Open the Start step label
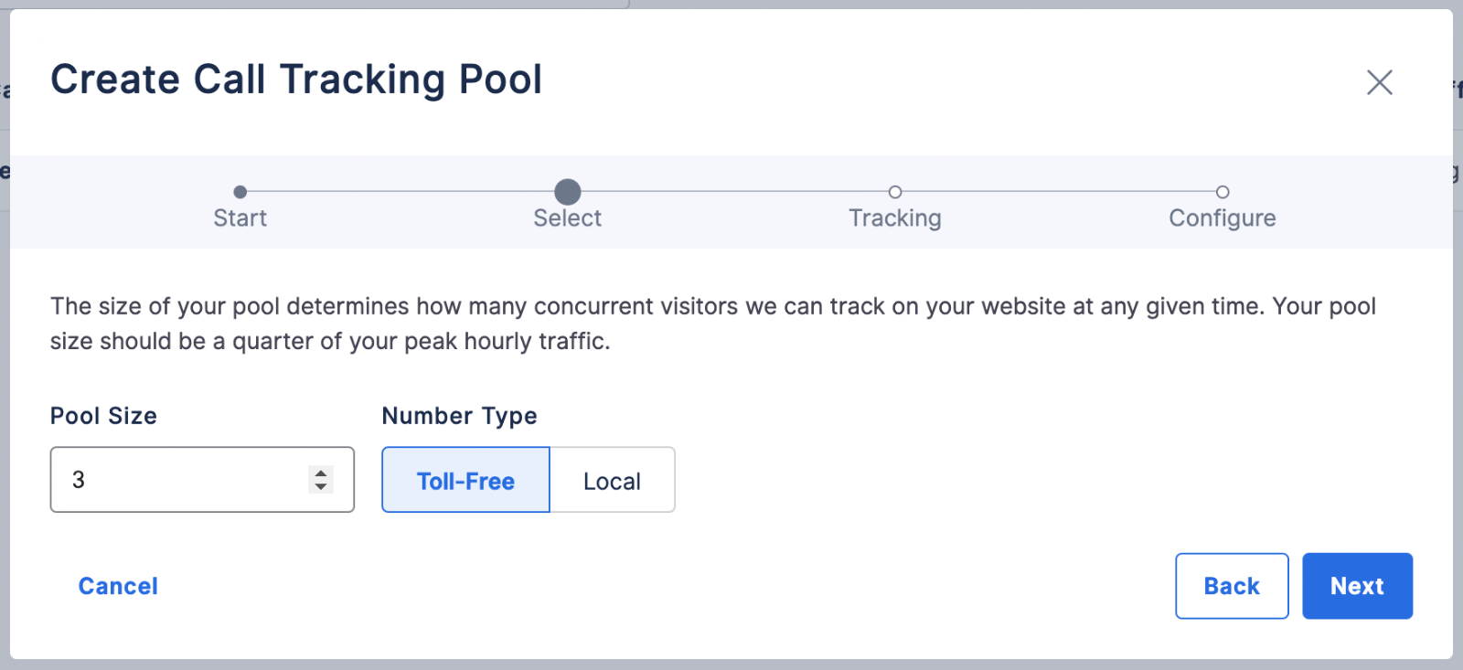Viewport: 1463px width, 670px height. (240, 218)
